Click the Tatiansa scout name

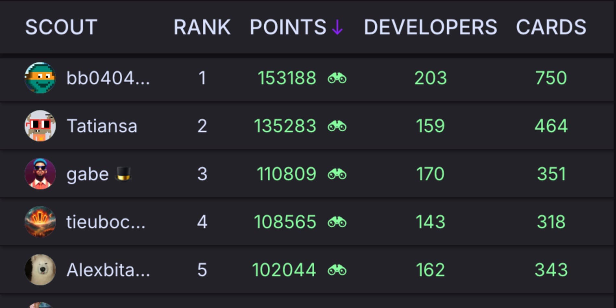click(102, 126)
